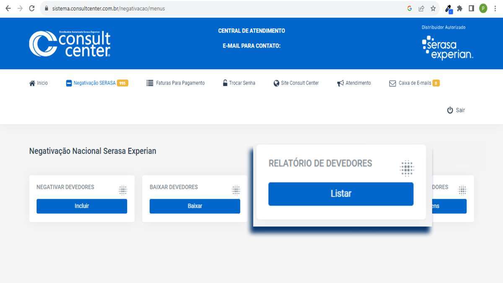
Task: Select Negativação SERASA menu item
Action: (94, 83)
